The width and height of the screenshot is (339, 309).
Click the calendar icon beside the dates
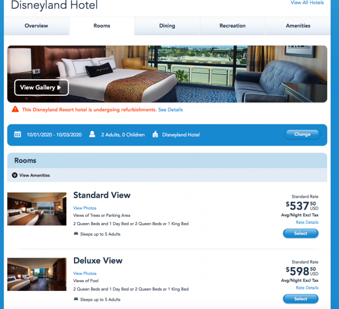tap(17, 134)
